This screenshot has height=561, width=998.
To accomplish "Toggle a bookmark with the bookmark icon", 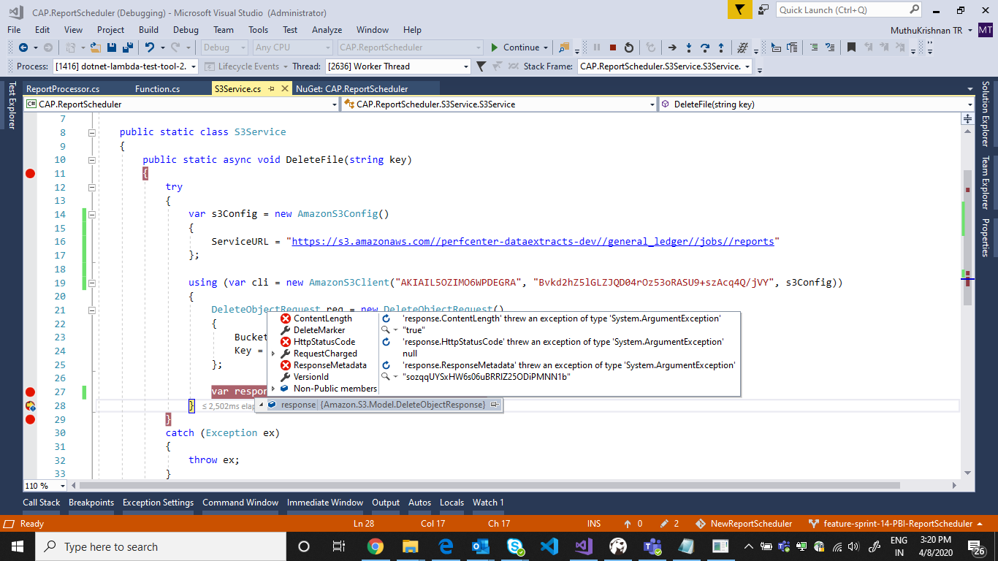I will tap(851, 48).
